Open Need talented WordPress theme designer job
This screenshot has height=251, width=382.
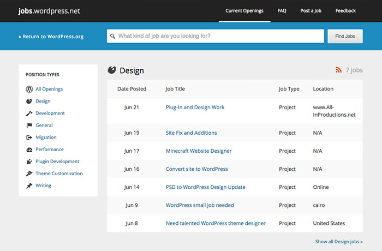[x=216, y=224]
